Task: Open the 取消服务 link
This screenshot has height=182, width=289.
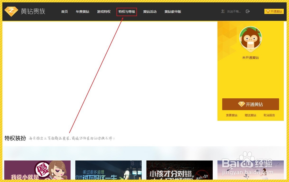Action: [269, 115]
